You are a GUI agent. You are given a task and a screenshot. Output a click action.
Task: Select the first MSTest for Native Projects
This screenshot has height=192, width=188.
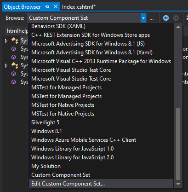tap(101, 105)
